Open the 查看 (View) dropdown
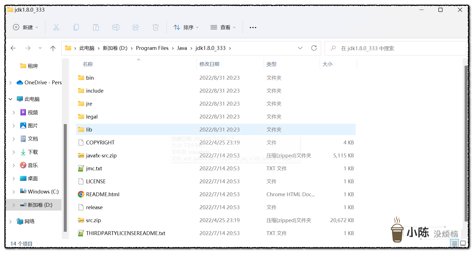 pos(223,27)
